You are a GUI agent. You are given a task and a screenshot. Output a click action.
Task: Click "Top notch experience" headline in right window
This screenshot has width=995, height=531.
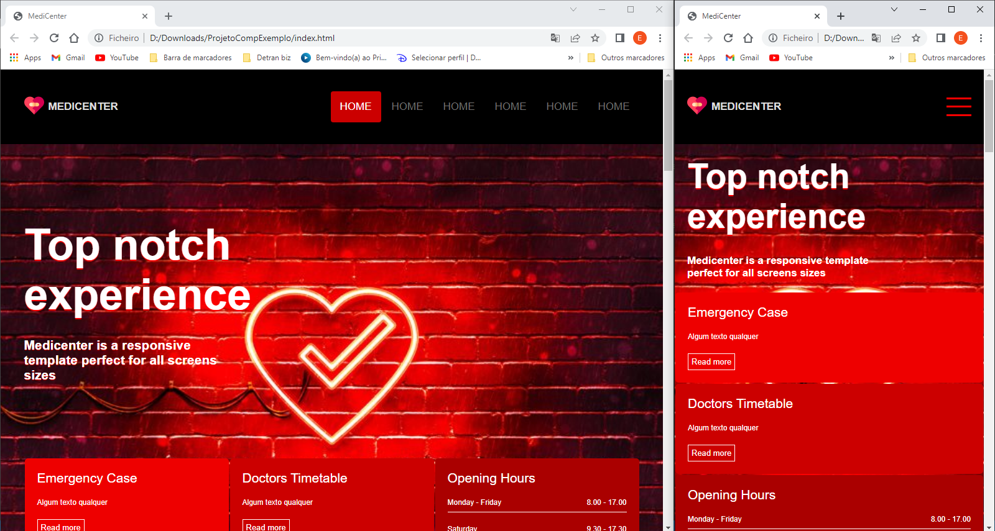point(776,197)
